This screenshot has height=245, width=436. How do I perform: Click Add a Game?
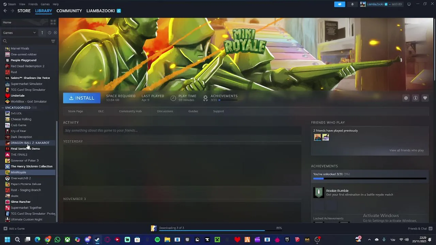tap(14, 229)
